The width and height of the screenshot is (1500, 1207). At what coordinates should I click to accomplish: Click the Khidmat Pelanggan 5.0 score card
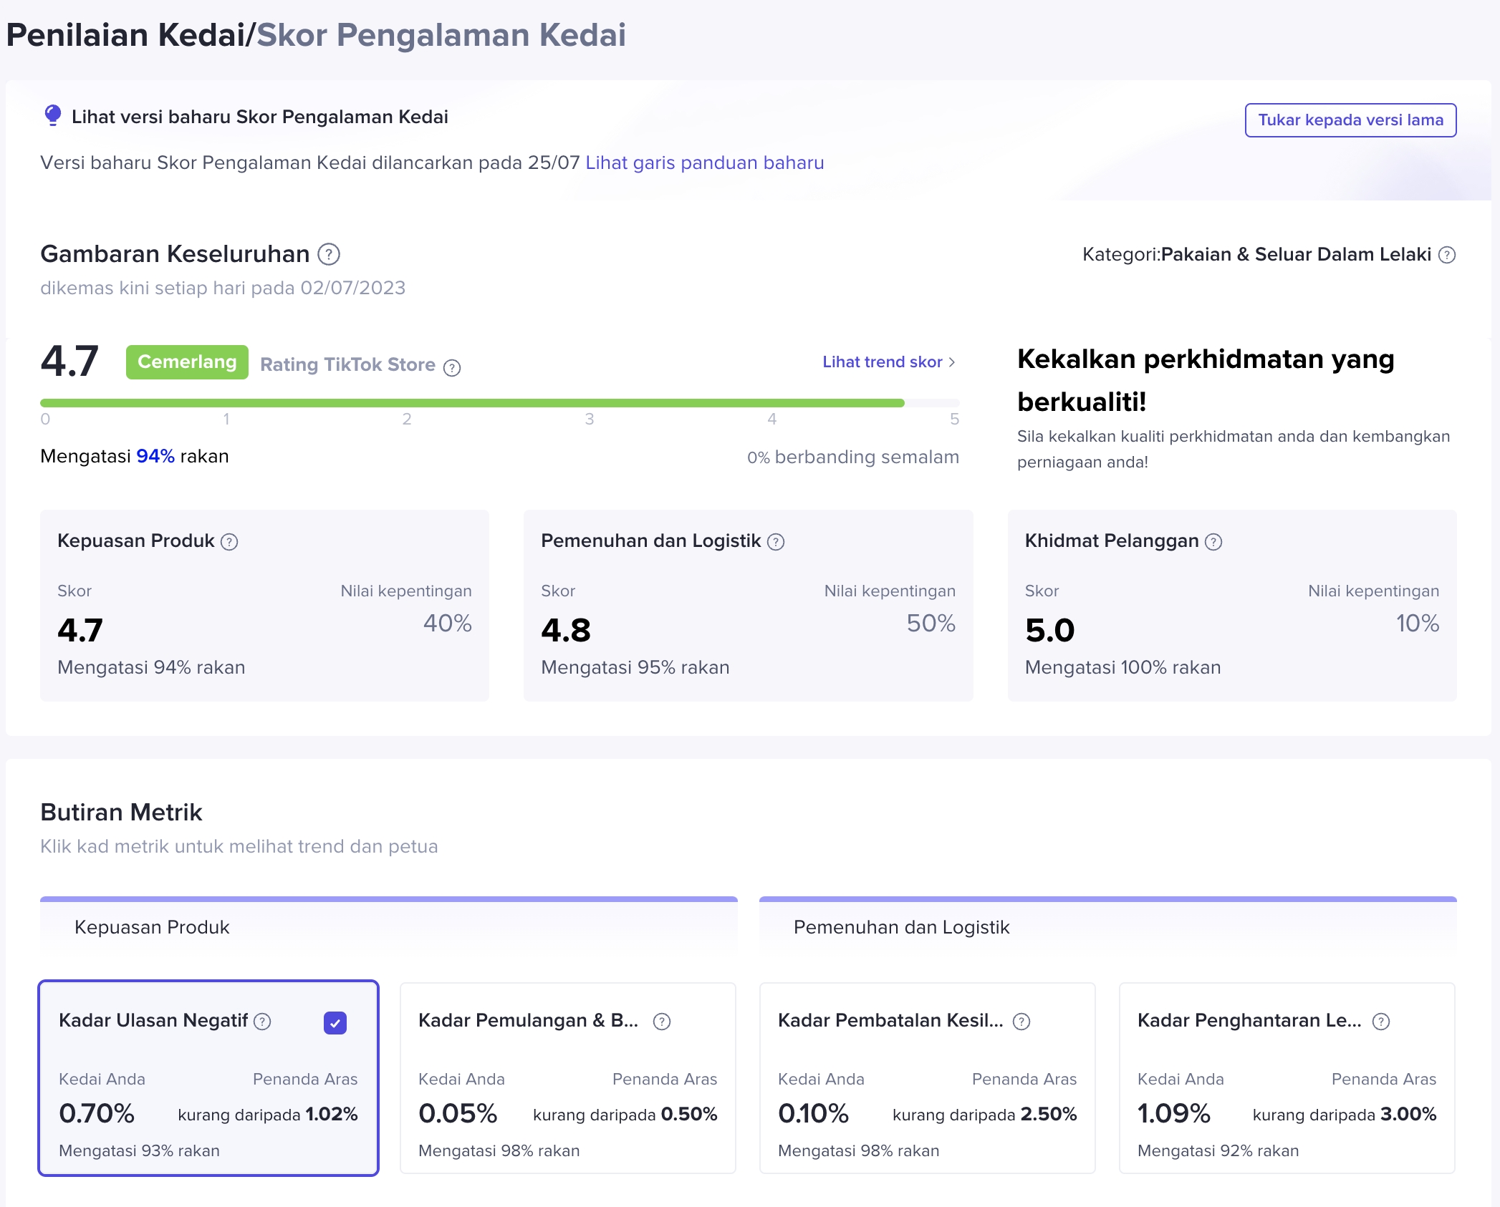[x=1232, y=606]
